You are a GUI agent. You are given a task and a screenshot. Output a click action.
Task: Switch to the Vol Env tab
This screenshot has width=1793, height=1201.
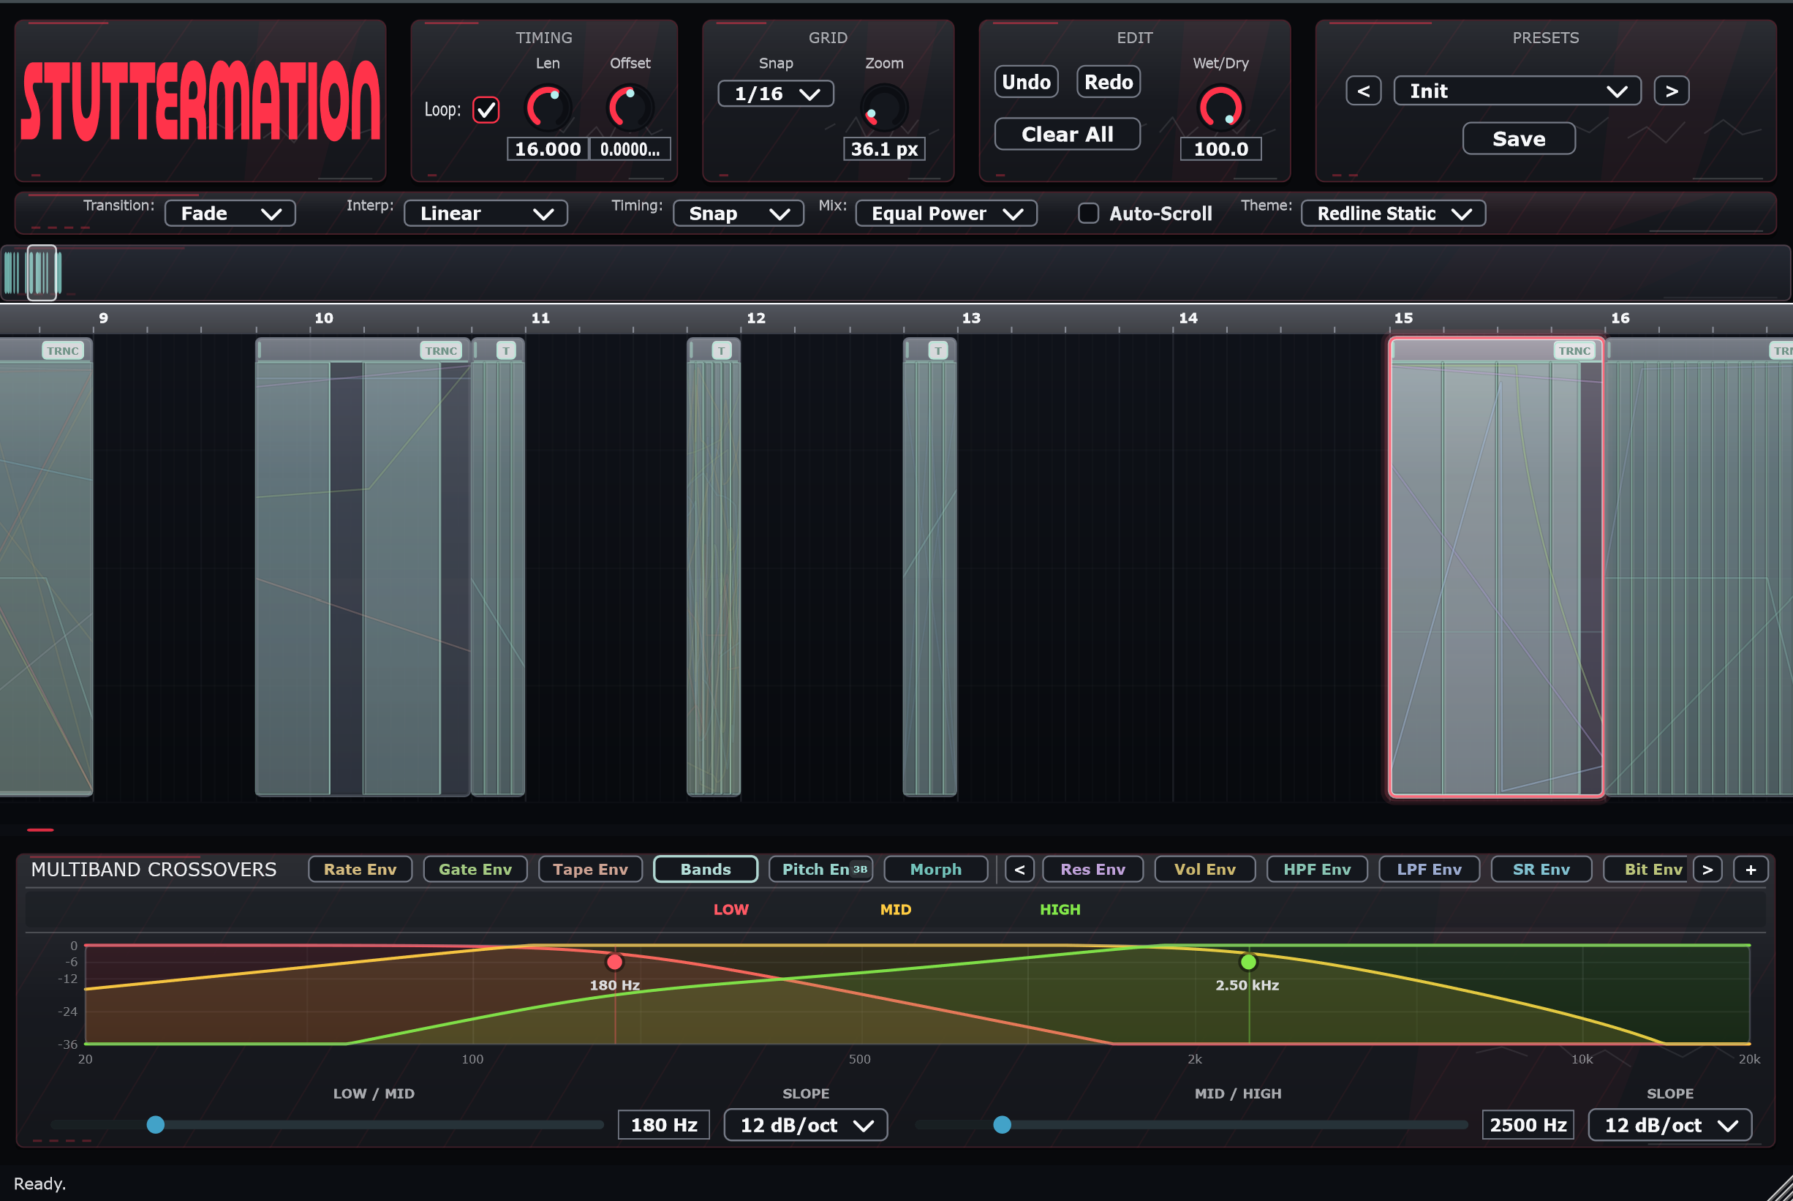click(x=1205, y=870)
